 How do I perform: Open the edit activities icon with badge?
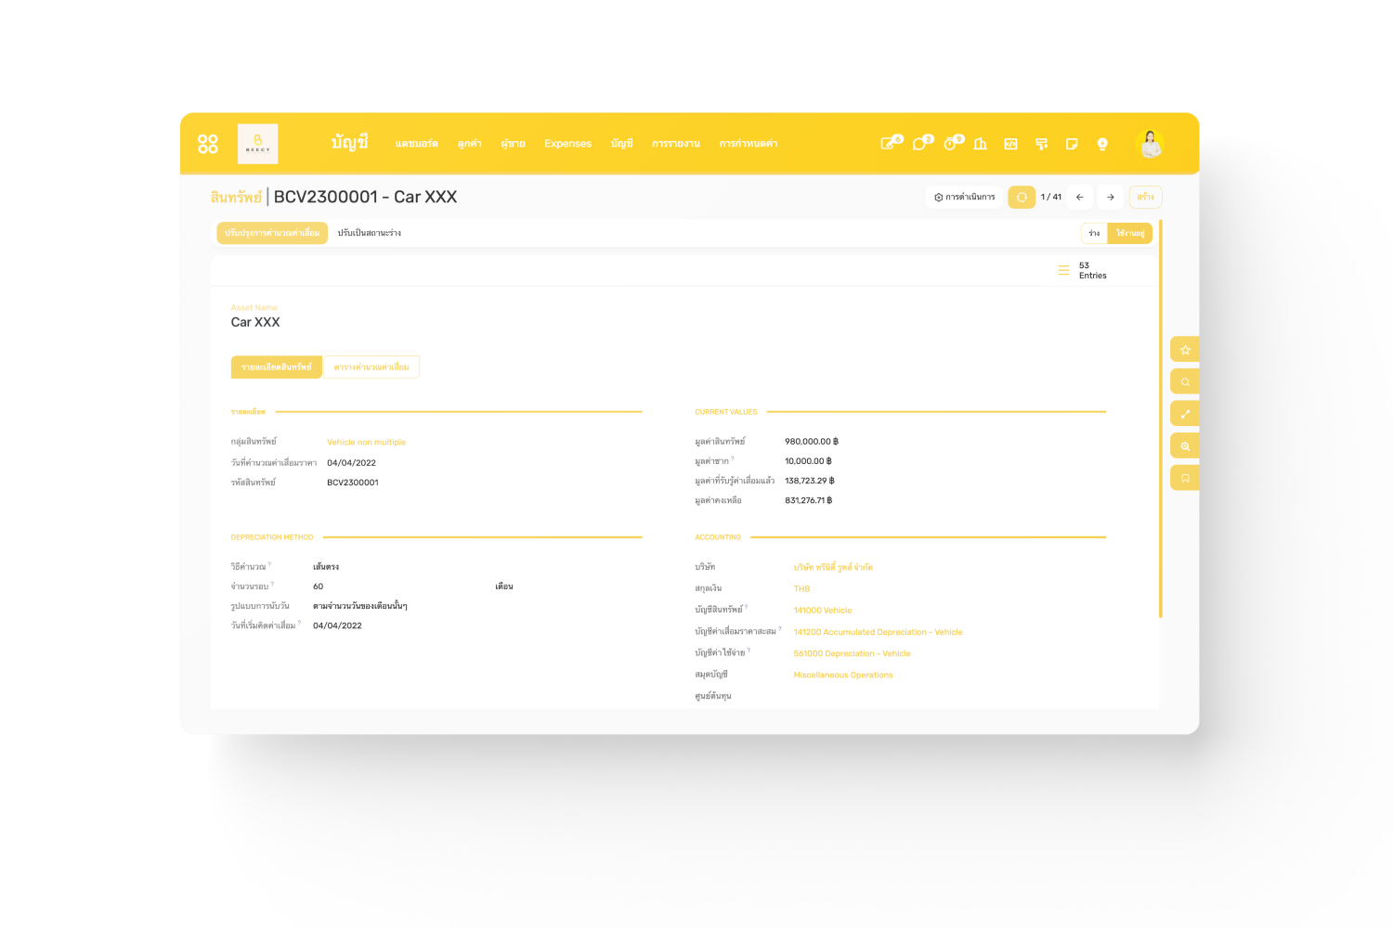(890, 143)
